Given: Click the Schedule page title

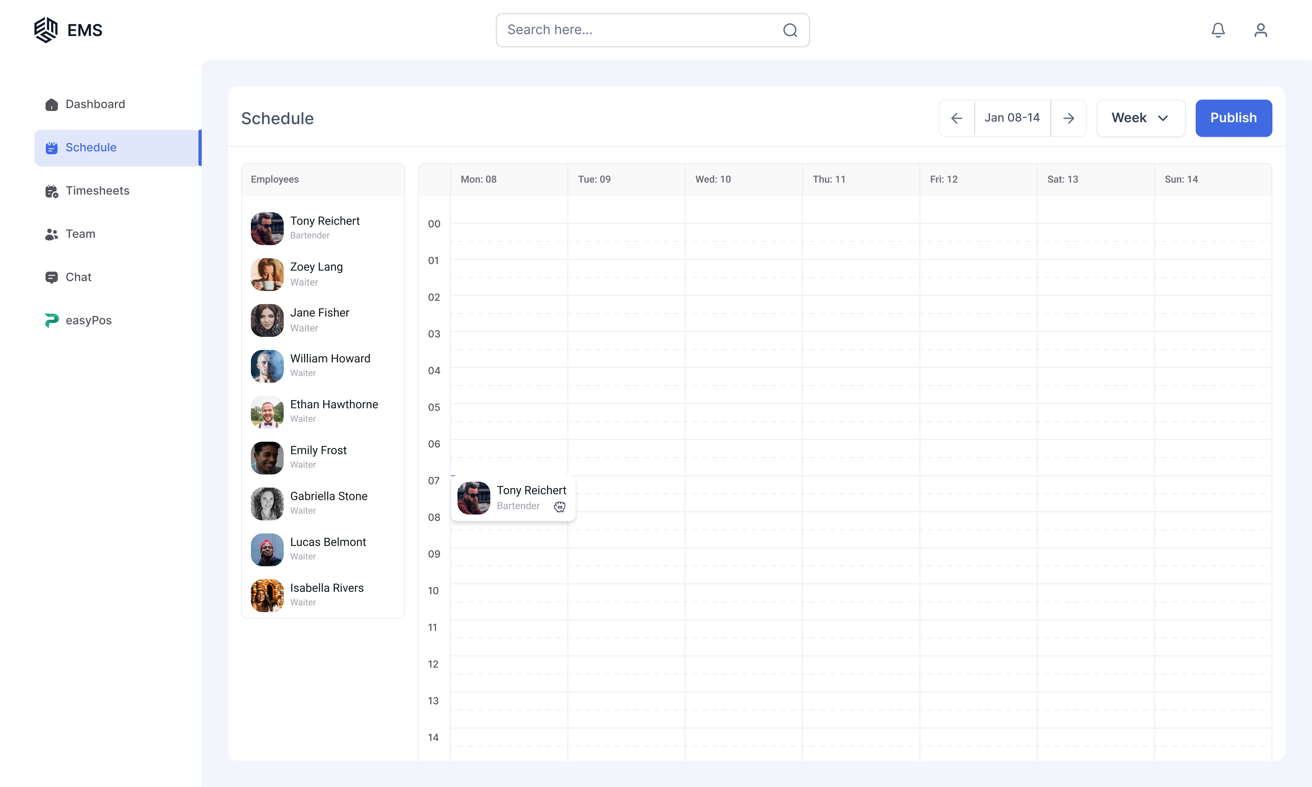Looking at the screenshot, I should pyautogui.click(x=277, y=119).
